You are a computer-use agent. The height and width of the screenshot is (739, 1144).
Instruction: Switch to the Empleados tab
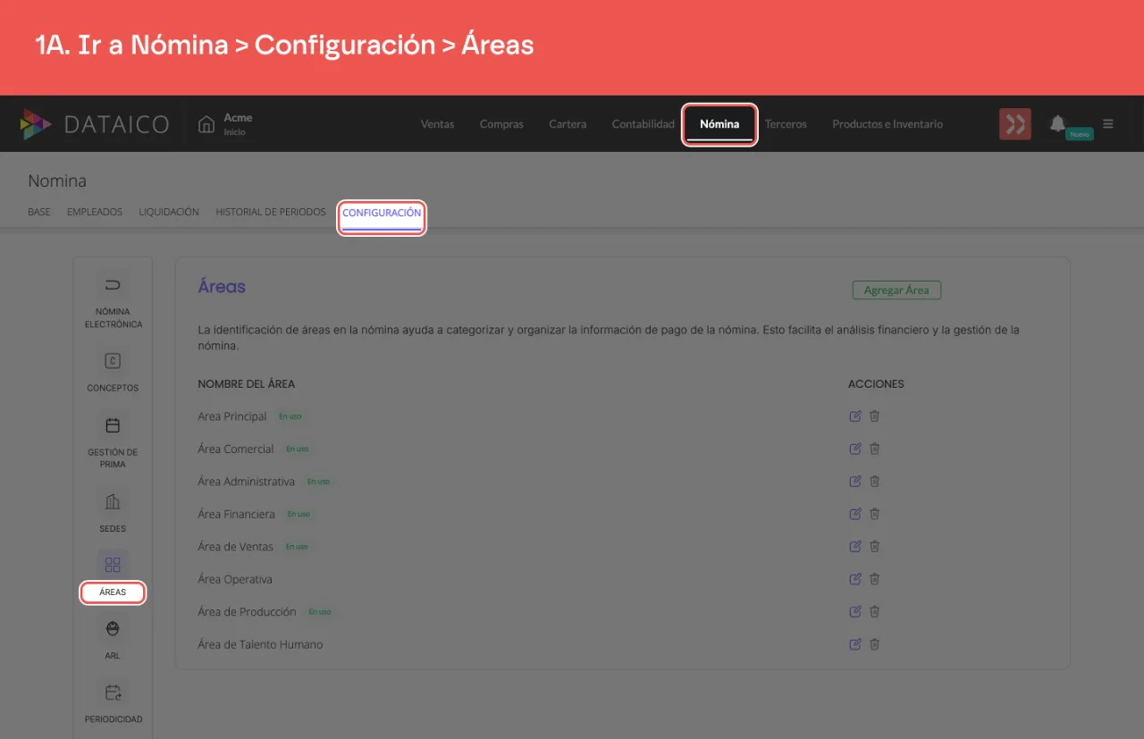(95, 213)
